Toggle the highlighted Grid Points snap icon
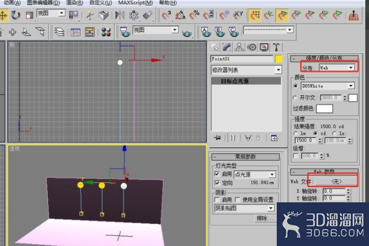Image resolution: width=369 pixels, height=246 pixels. point(255,15)
